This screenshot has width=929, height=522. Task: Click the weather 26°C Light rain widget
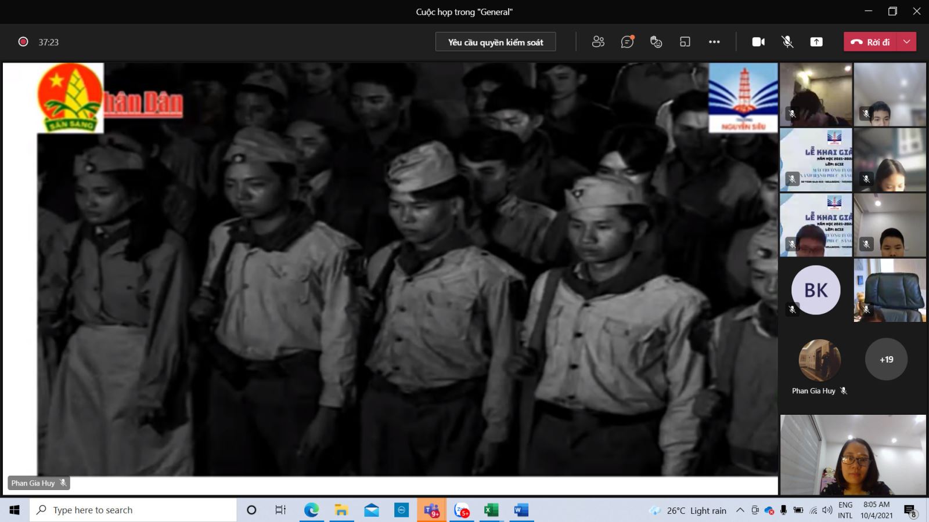688,510
